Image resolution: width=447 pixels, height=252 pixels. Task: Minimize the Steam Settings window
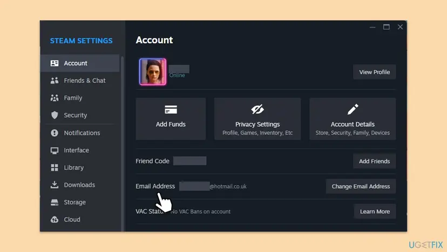point(372,27)
